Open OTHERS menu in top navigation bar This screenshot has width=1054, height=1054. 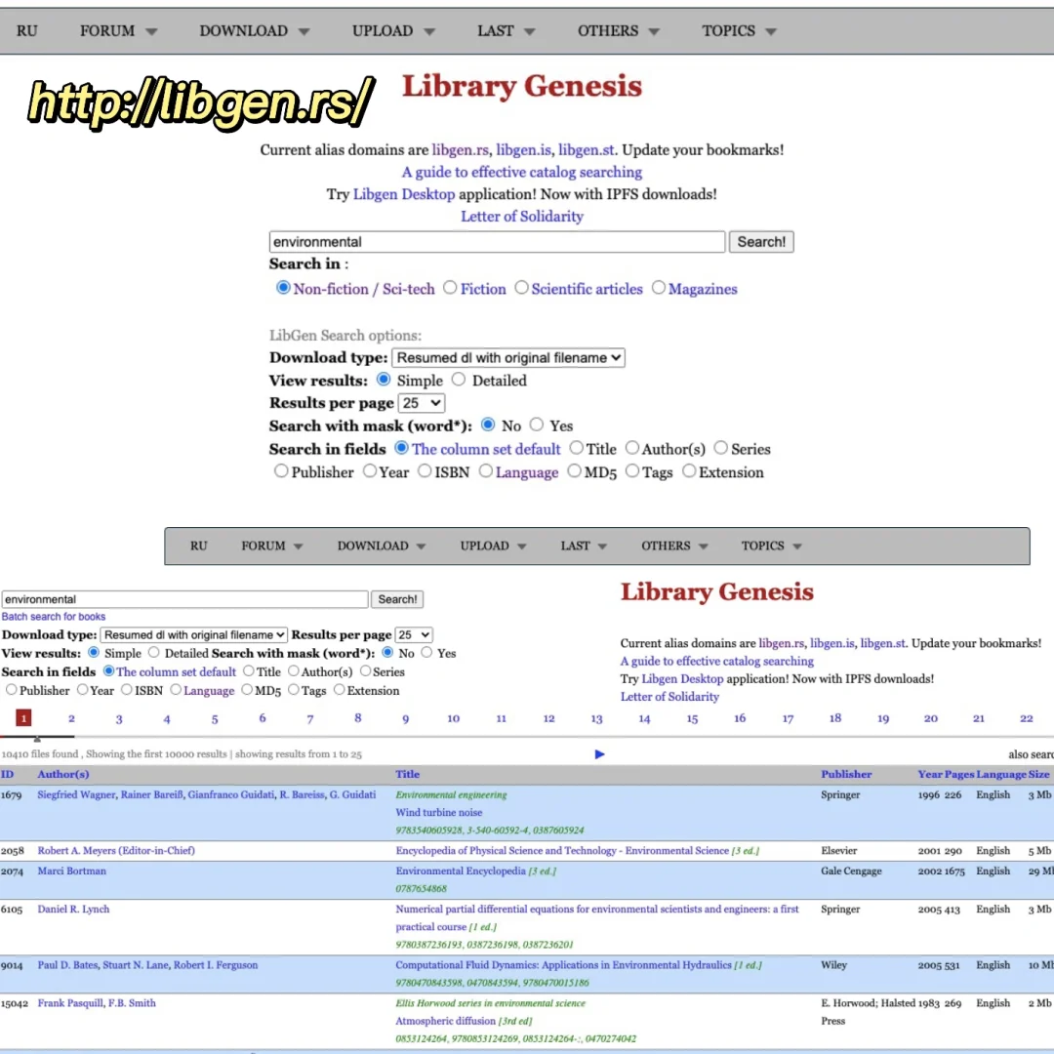point(618,31)
